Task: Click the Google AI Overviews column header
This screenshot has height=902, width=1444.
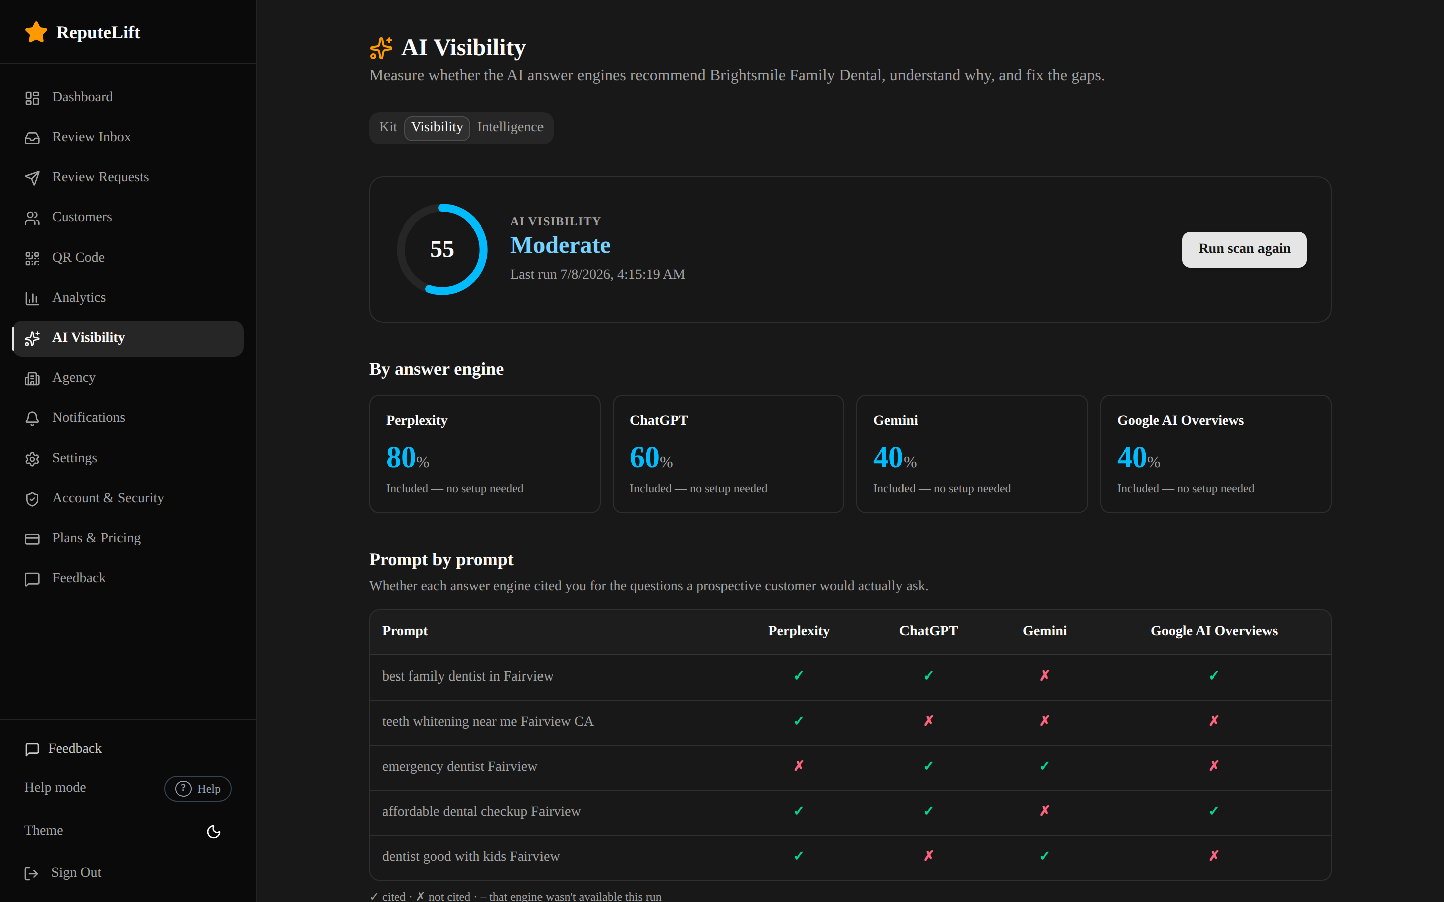Action: pos(1214,631)
